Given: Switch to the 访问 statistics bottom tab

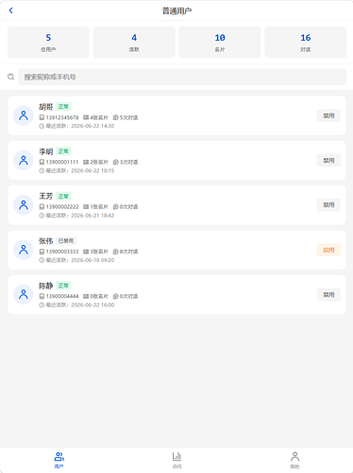Looking at the screenshot, I should coord(176,460).
